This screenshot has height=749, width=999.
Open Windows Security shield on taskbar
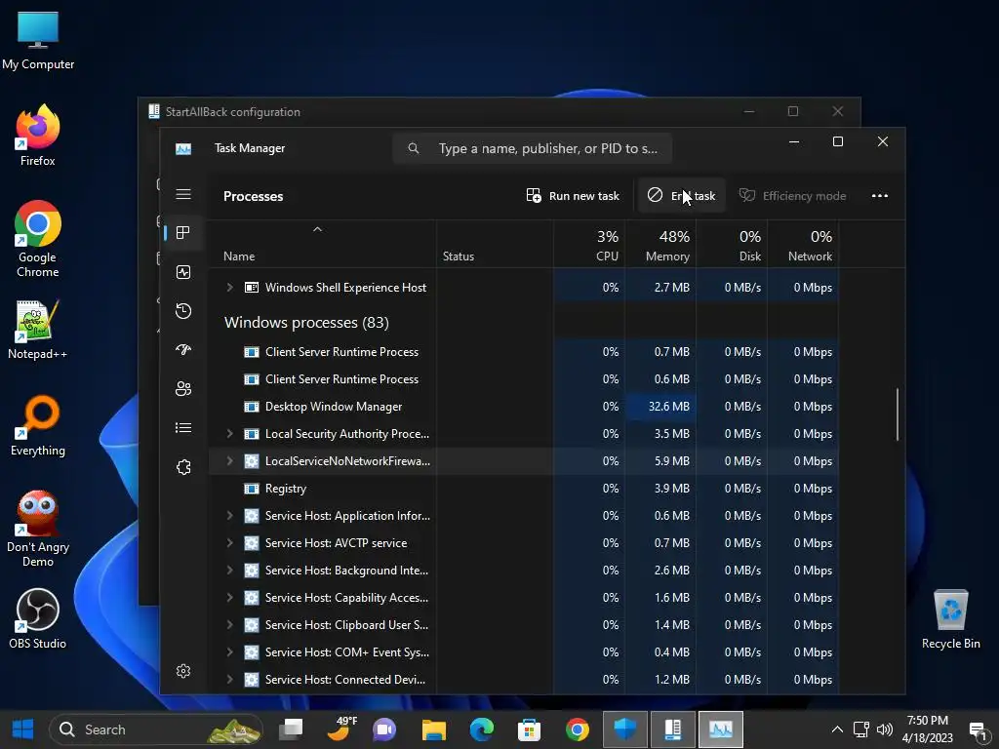(625, 729)
